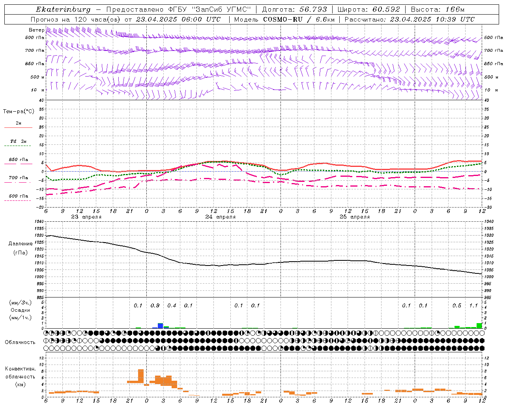The height and width of the screenshot is (404, 505).
Task: Click the (мм/1ч.) unit label
Action: pos(20,318)
